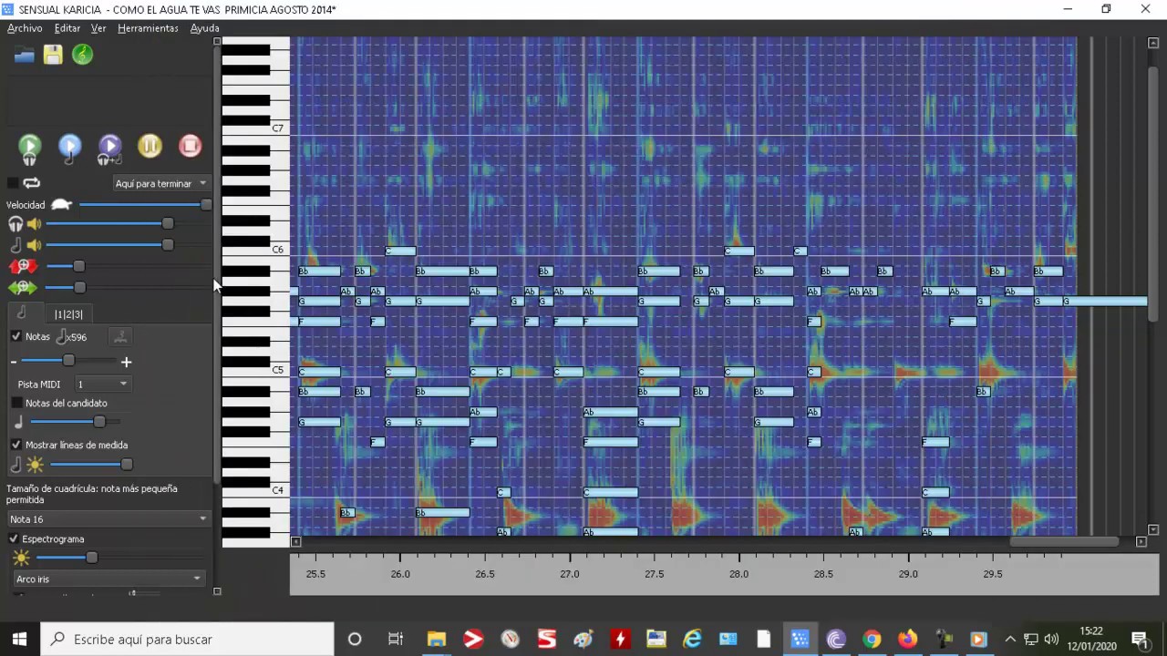
Task: Click the vertical scrollbar down arrow
Action: click(x=1153, y=529)
